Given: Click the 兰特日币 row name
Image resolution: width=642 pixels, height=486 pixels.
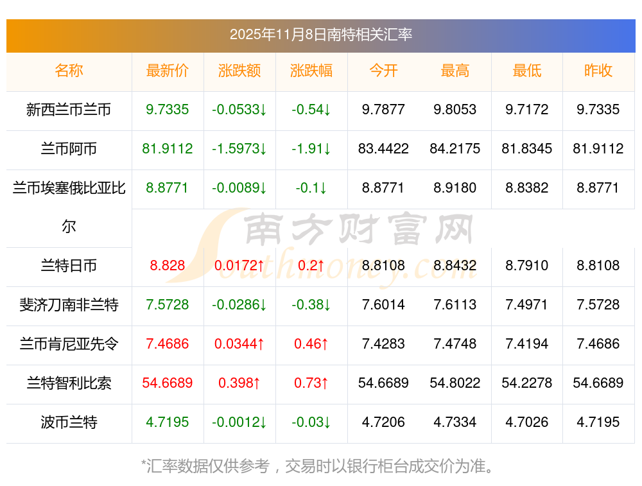Looking at the screenshot, I should pos(69,266).
